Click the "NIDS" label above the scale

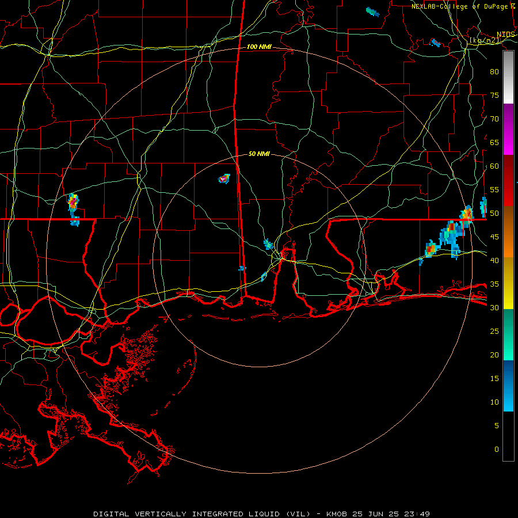[x=506, y=35]
